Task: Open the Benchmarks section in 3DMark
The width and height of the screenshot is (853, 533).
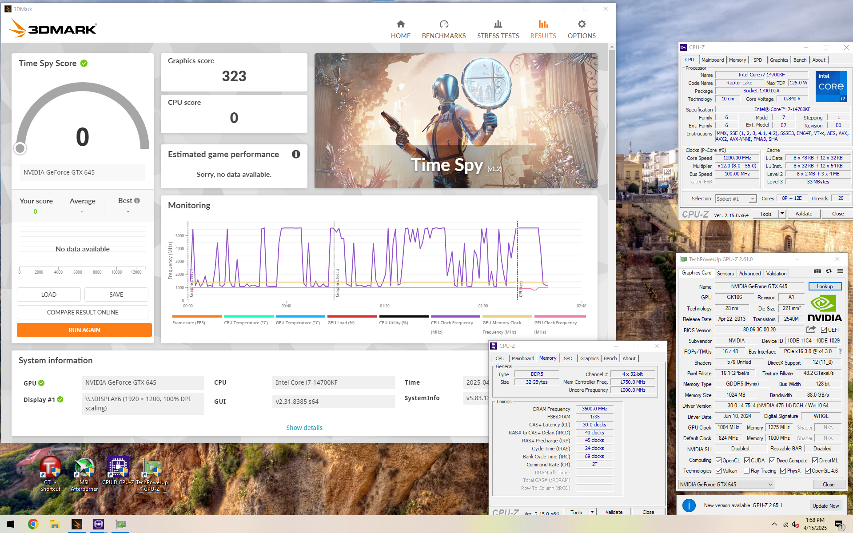Action: tap(444, 29)
